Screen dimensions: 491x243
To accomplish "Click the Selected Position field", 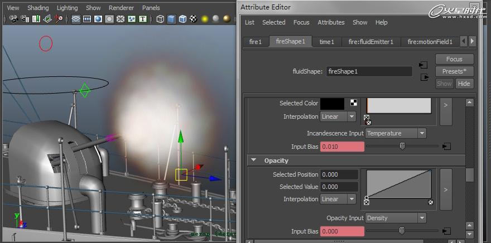I will [x=339, y=174].
